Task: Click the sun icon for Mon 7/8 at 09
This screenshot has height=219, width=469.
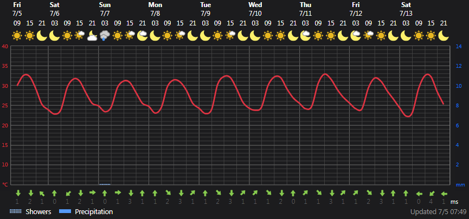Action: [x=168, y=36]
